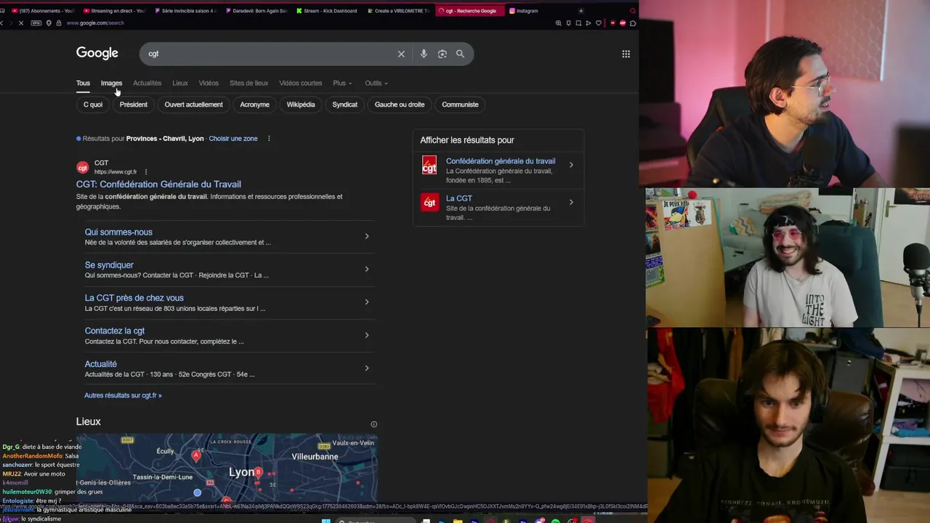930x523 pixels.
Task: Click the info icon beside Lieux heading
Action: point(374,424)
